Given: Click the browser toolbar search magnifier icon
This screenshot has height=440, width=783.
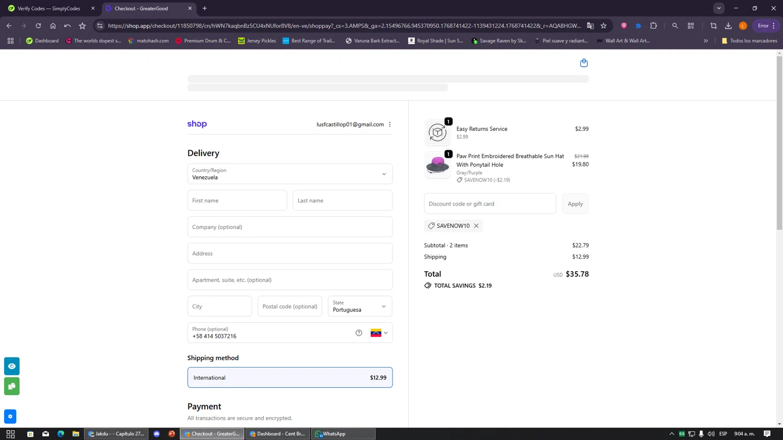Looking at the screenshot, I should click(675, 26).
